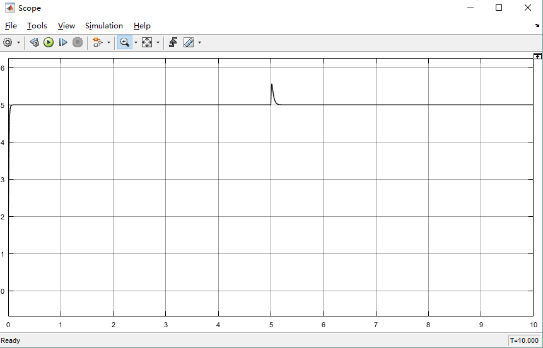Open the File menu

(11, 26)
